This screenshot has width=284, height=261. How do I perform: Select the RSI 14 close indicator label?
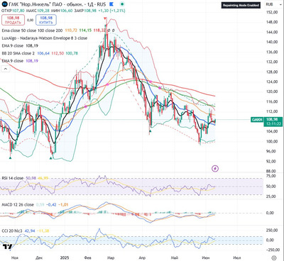(x=13, y=178)
